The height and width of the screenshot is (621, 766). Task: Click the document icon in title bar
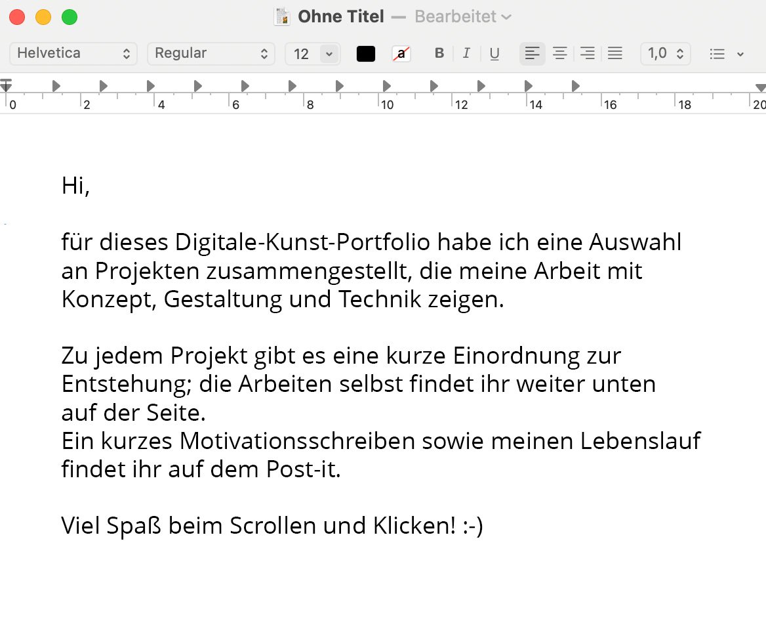click(x=282, y=17)
